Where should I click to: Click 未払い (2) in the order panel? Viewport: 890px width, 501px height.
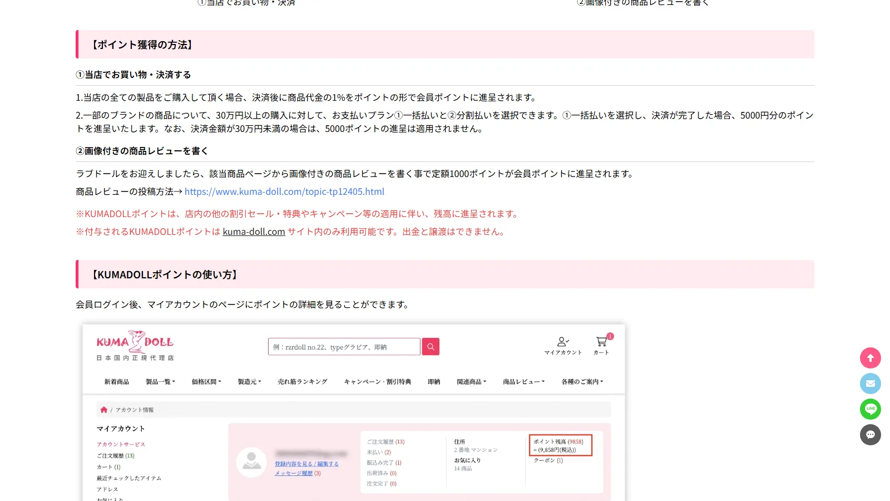coord(379,452)
